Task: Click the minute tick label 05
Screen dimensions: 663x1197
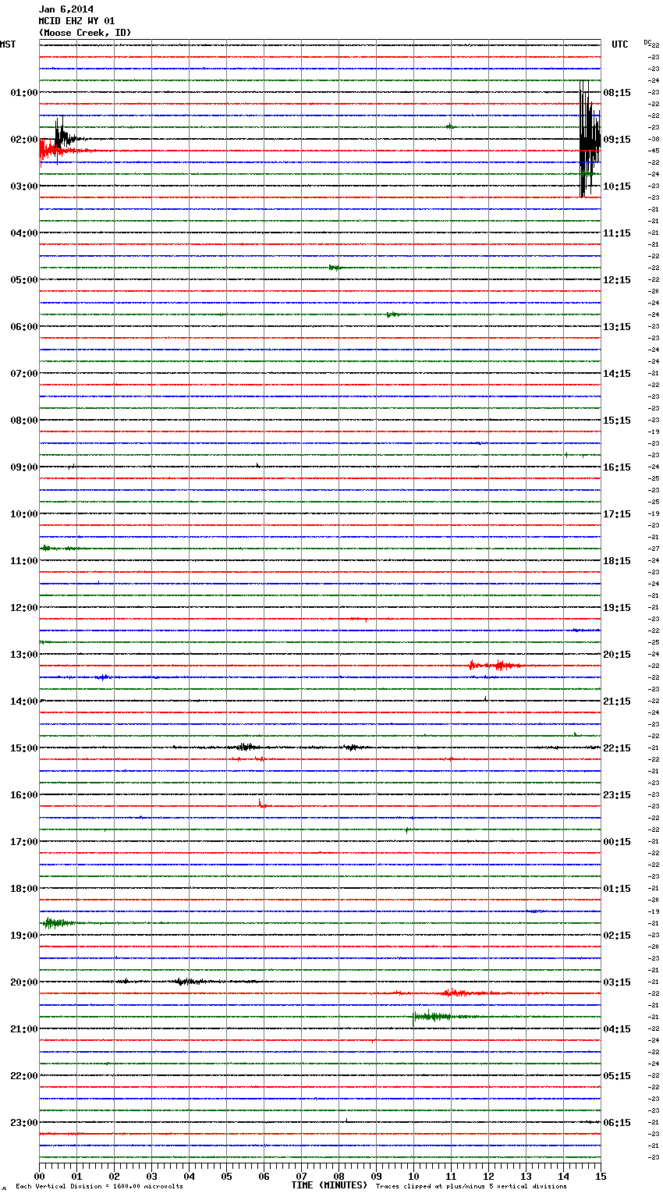Action: pyautogui.click(x=226, y=1176)
